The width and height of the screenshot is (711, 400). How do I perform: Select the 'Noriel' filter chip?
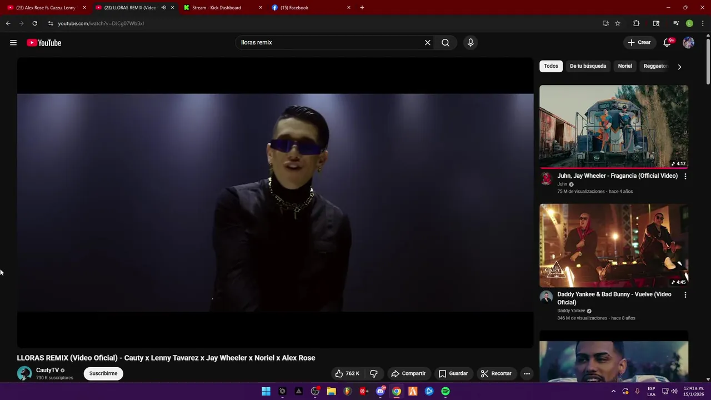coord(625,66)
